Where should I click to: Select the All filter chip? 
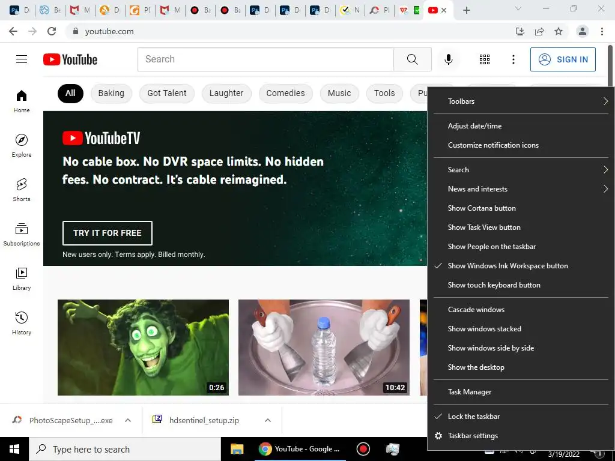coord(70,93)
